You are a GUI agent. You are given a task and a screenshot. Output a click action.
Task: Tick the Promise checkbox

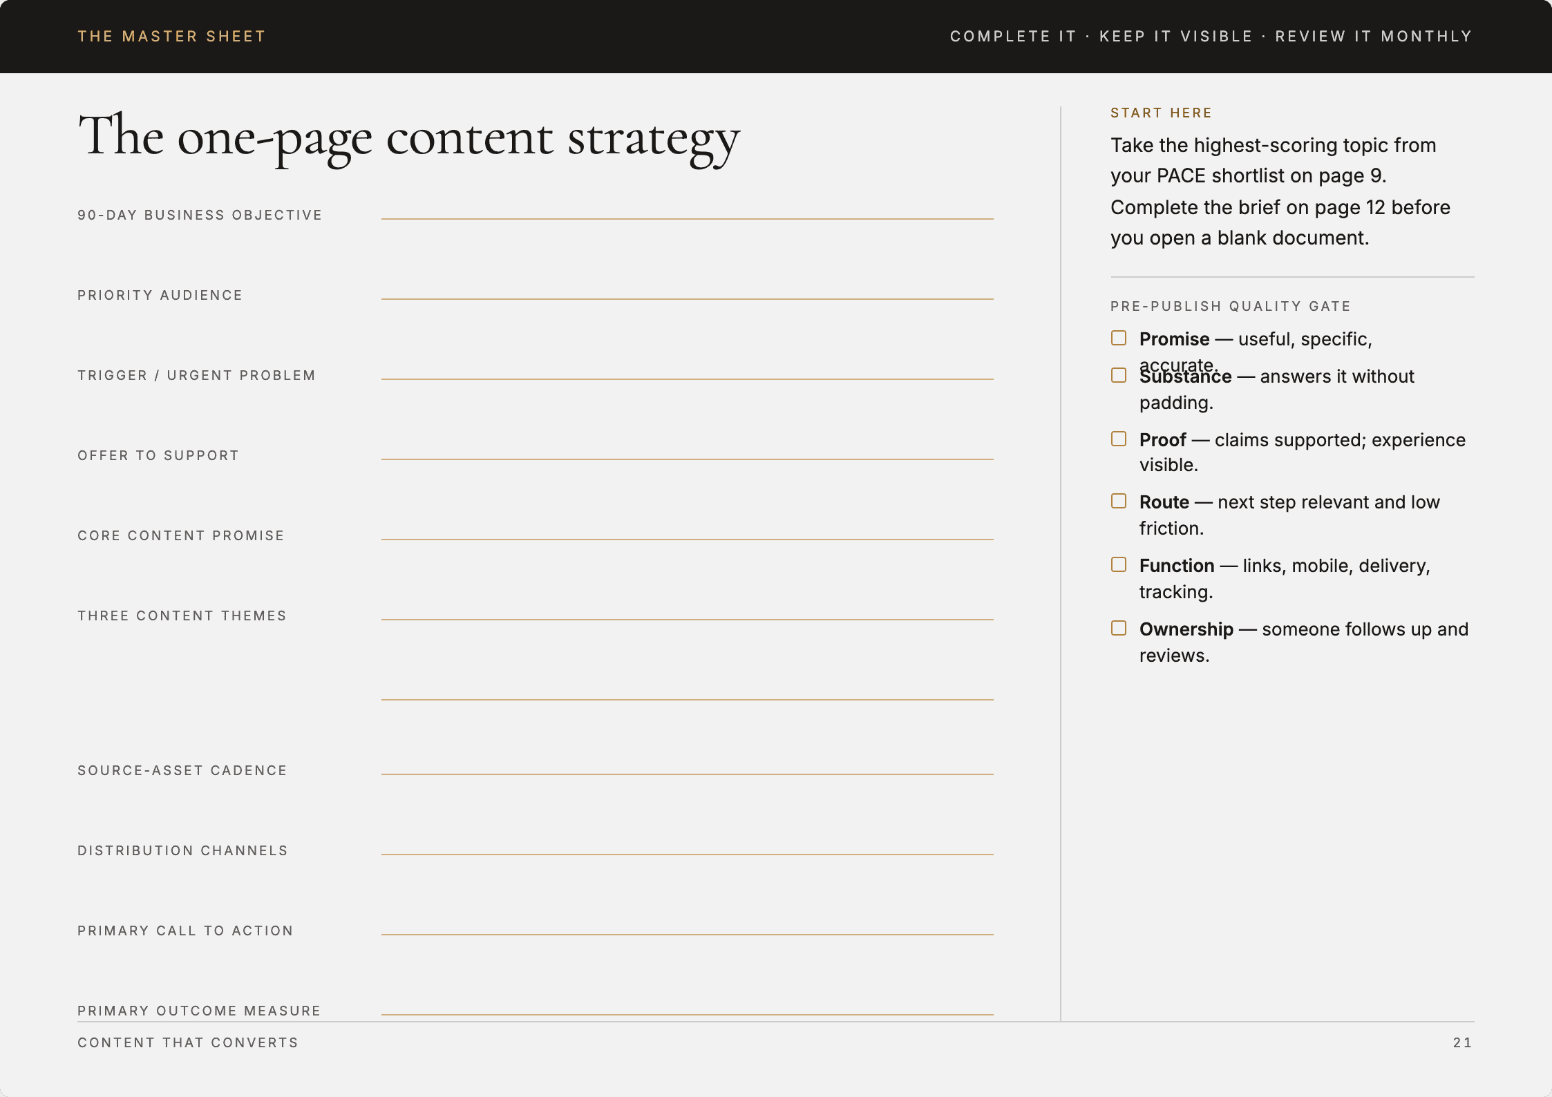click(x=1118, y=338)
